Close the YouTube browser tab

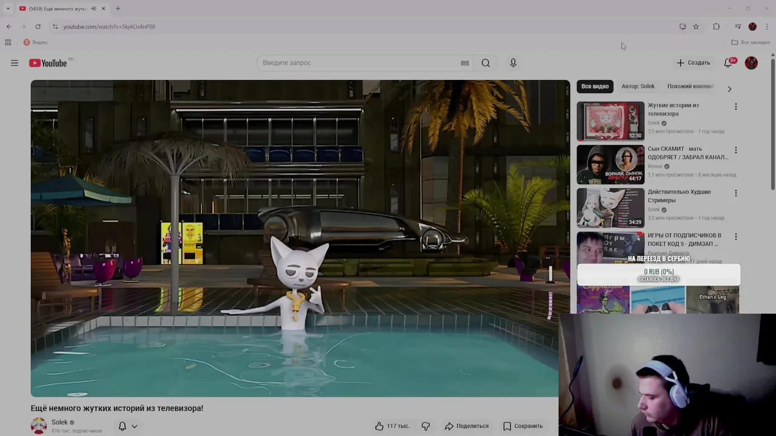click(103, 8)
